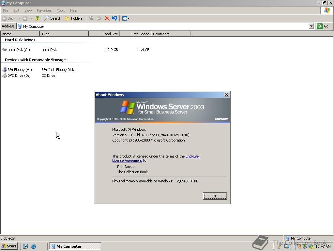Click the '3½ Floppy (A:)' name text
The image size is (334, 251).
point(20,70)
